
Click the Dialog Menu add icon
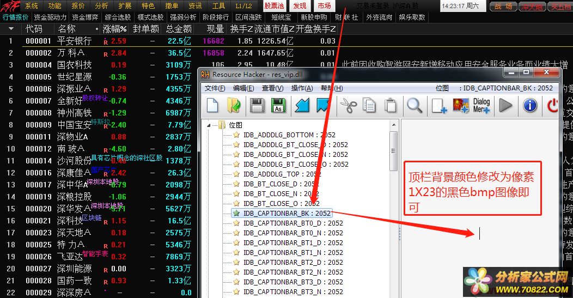coord(481,106)
